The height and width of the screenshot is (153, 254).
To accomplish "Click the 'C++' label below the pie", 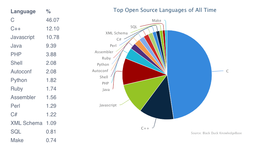I will tap(146, 128).
